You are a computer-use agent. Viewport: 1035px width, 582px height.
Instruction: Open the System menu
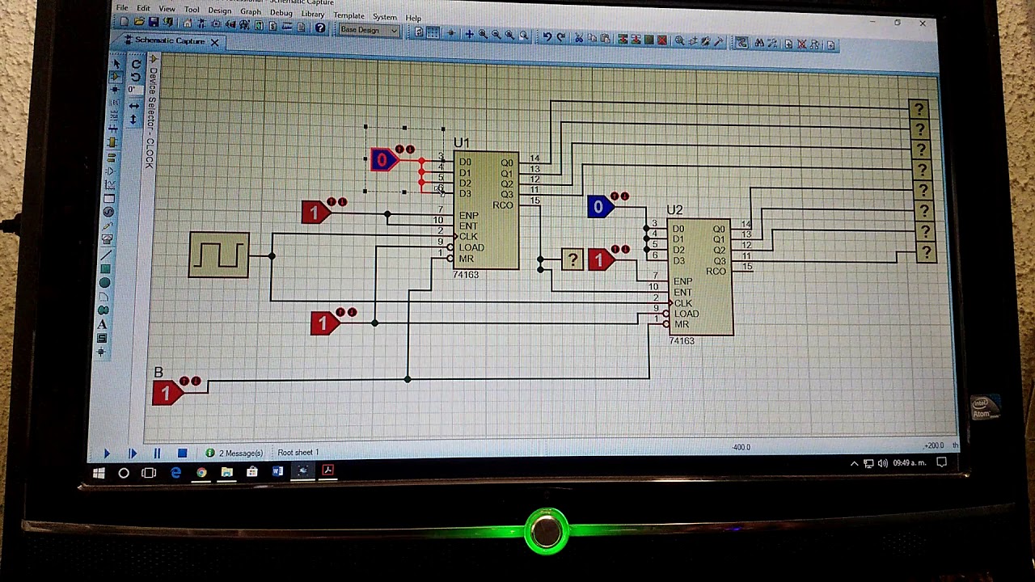384,17
